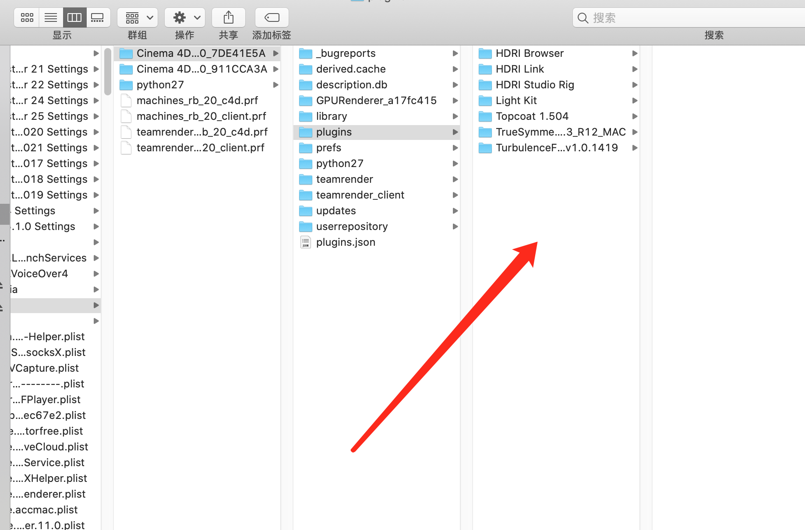
Task: Select t...020 Settings row
Action: pyautogui.click(x=56, y=132)
